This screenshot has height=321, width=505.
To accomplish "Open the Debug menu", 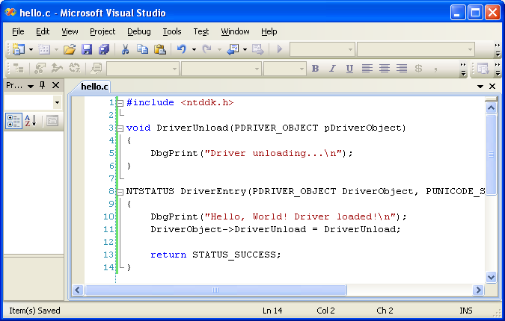I will pyautogui.click(x=138, y=31).
